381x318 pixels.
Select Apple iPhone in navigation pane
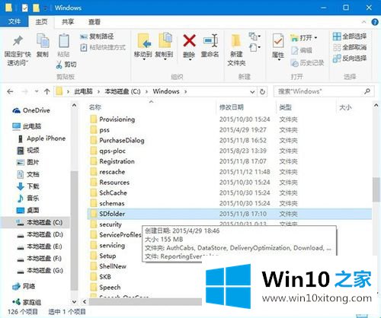[x=42, y=138]
